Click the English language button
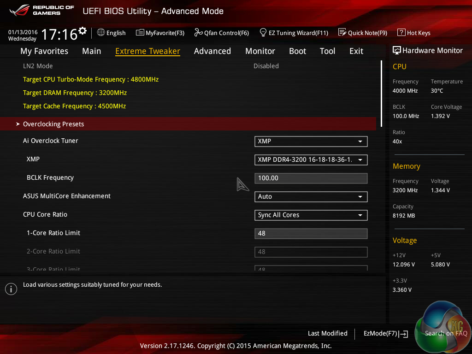The image size is (472, 354). coord(112,33)
